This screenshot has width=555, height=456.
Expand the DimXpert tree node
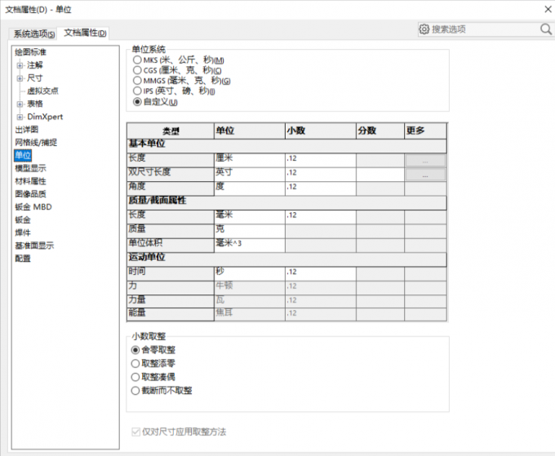click(x=20, y=117)
